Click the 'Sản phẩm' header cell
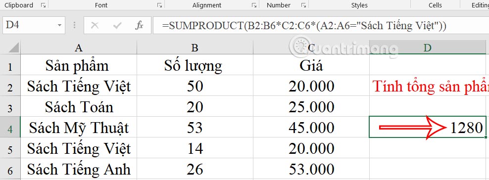 point(79,65)
